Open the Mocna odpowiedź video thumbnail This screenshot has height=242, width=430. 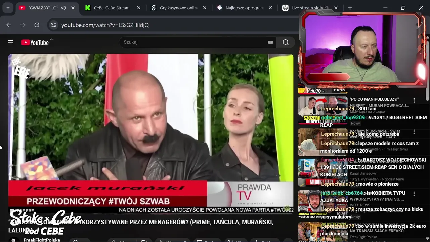[x=323, y=204]
